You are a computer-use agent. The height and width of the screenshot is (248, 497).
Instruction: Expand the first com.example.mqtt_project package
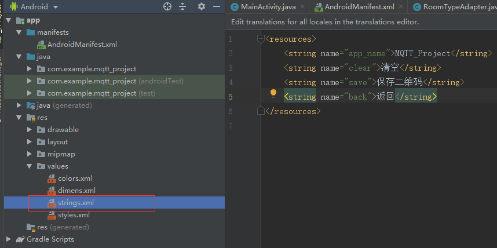point(30,69)
